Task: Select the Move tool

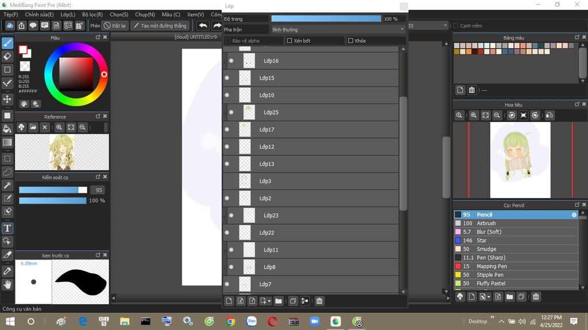Action: [x=7, y=99]
